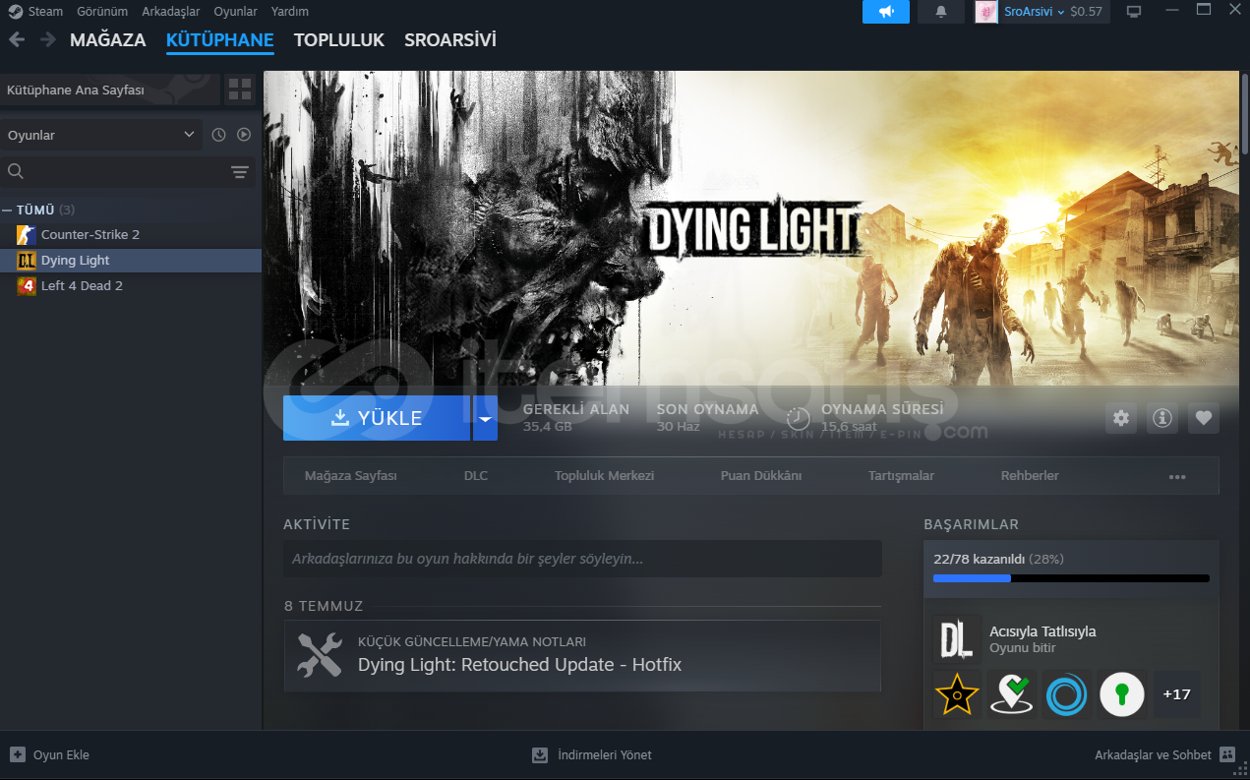The image size is (1250, 780).
Task: Click the blue ring achievement badge
Action: pyautogui.click(x=1067, y=694)
